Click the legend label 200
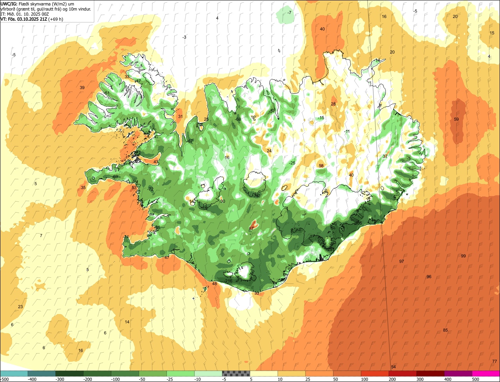Viewport: 500px width, 382px height. [x=392, y=379]
